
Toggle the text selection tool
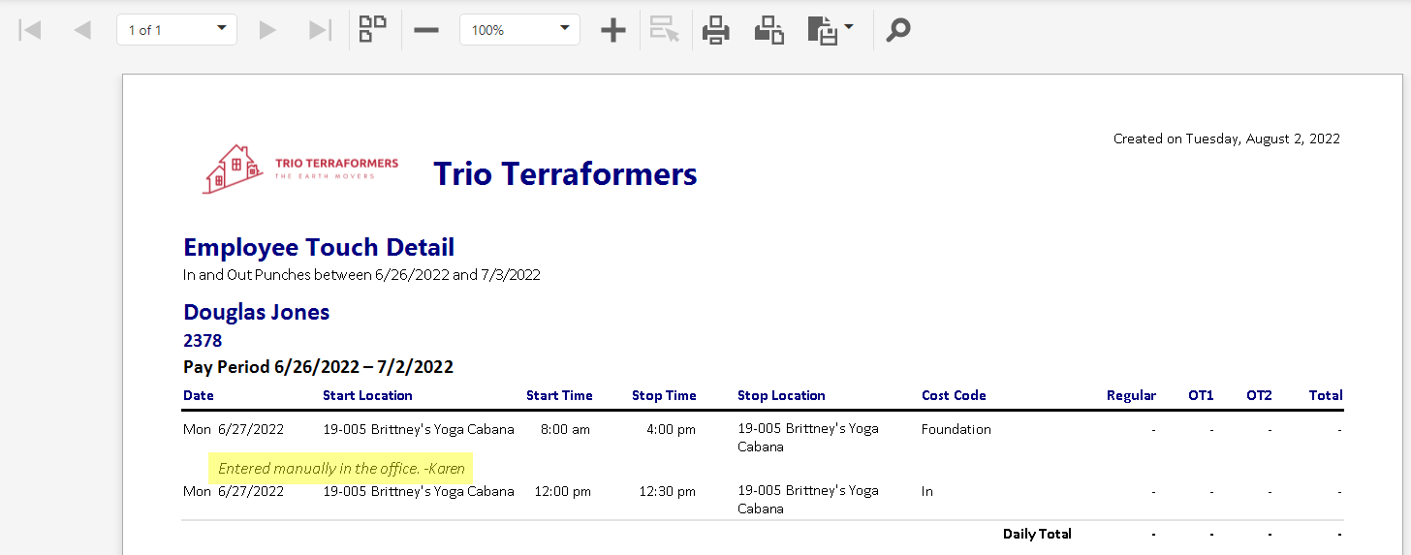665,30
